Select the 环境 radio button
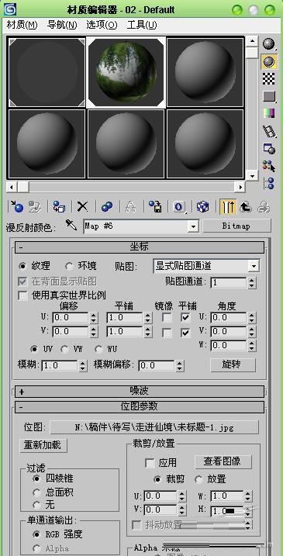Viewport: 283px width, 556px height. [69, 265]
